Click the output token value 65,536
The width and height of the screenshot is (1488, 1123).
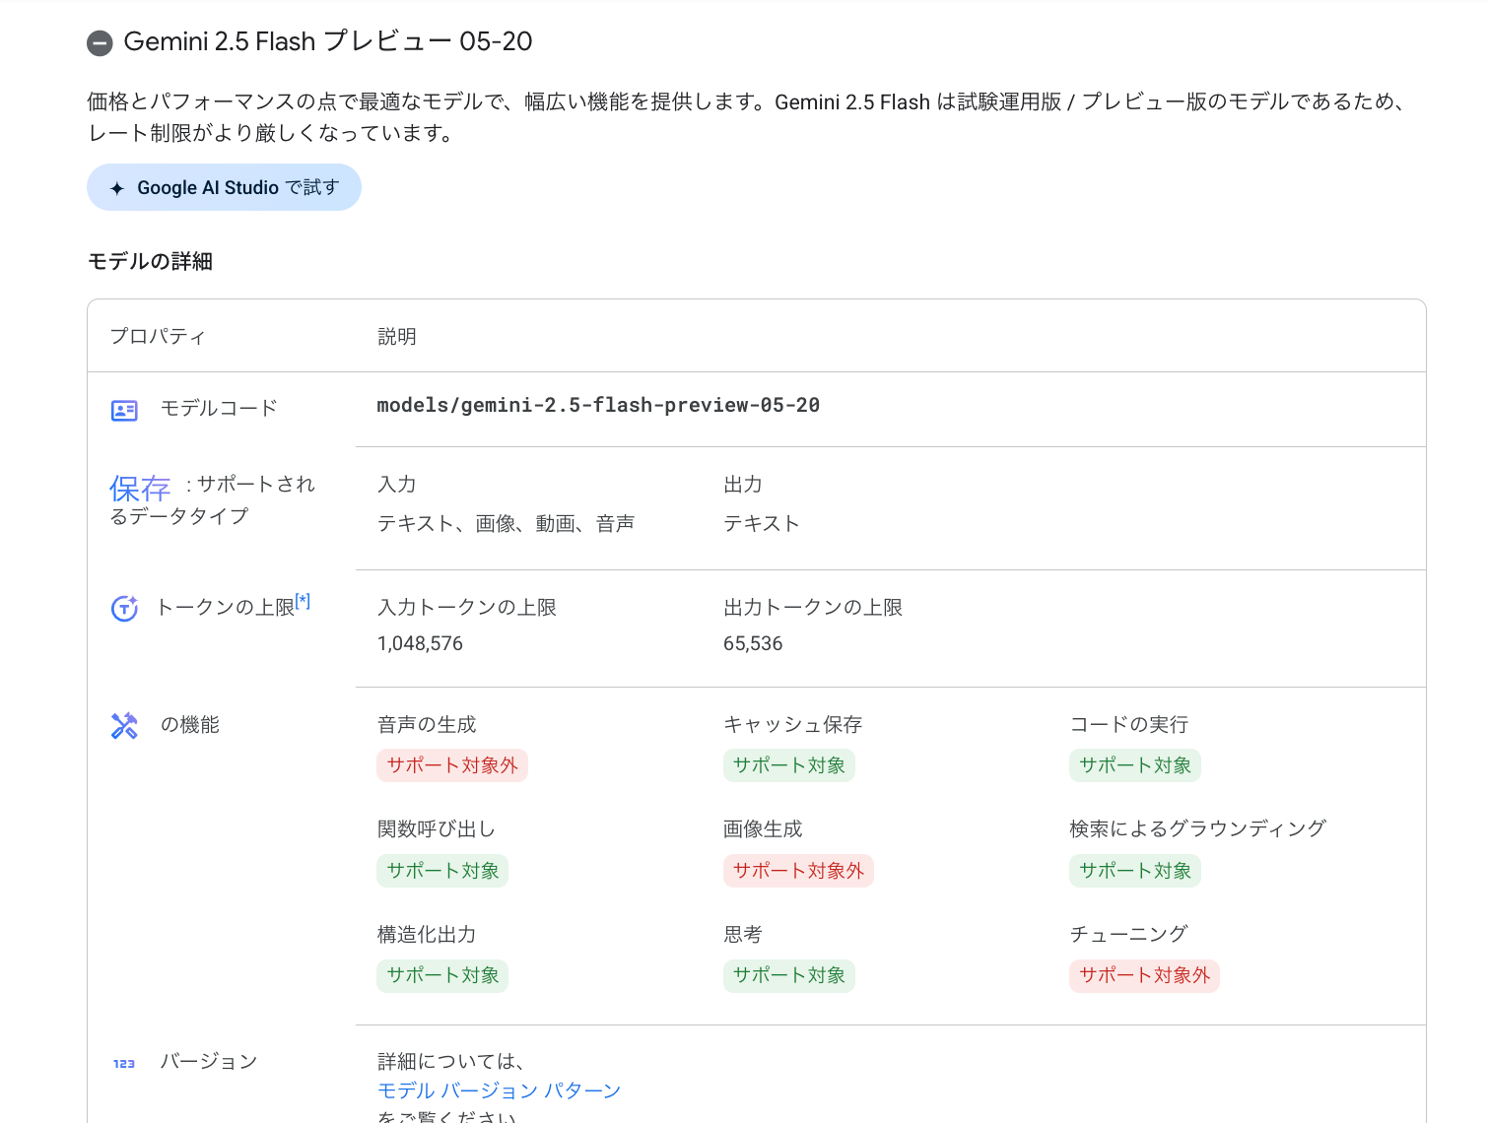click(753, 643)
